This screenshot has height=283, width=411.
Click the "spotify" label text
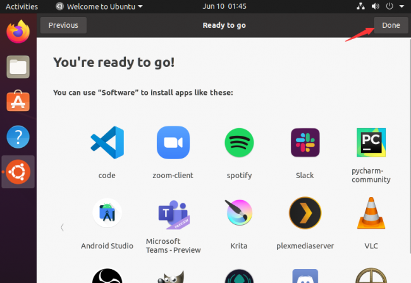click(x=239, y=176)
